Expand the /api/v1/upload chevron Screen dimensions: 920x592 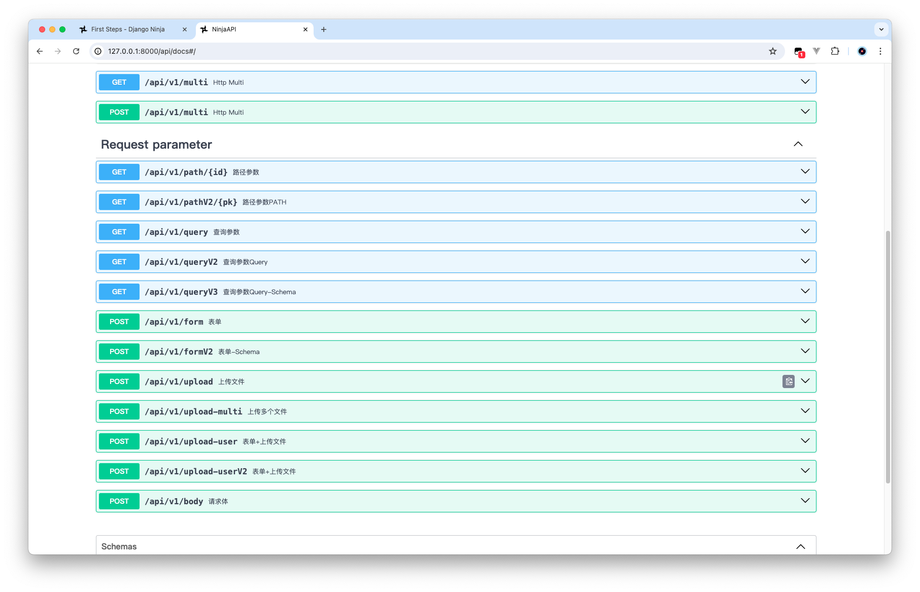pos(805,381)
